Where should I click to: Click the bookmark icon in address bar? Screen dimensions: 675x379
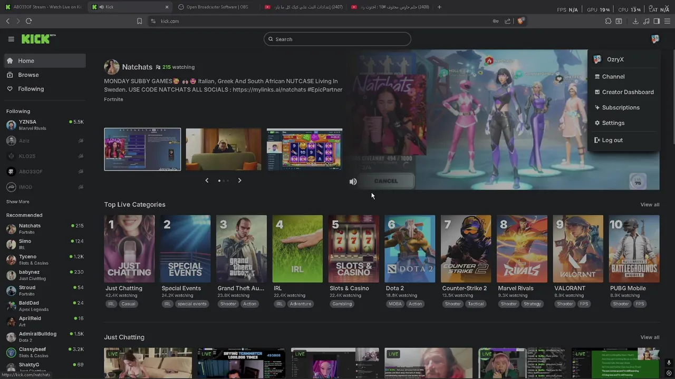coord(139,21)
